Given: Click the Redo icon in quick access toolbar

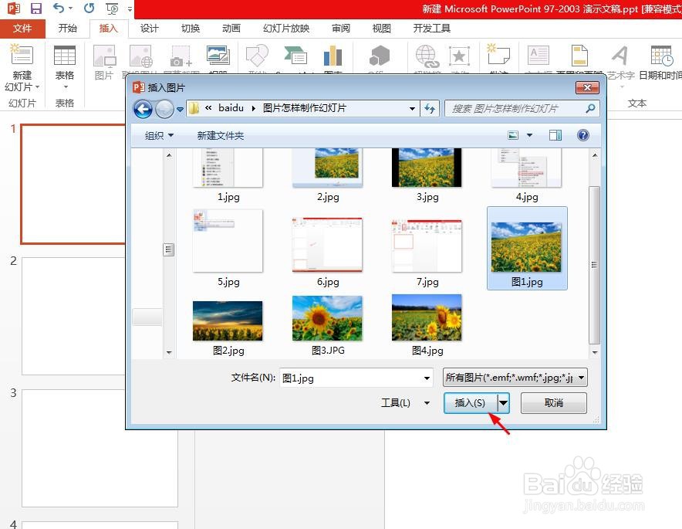Looking at the screenshot, I should (x=89, y=8).
